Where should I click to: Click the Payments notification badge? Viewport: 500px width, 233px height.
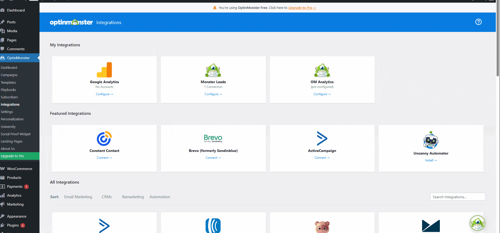point(26,187)
